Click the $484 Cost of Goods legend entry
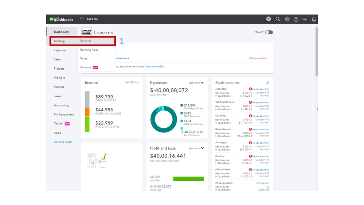Image resolution: width=364 pixels, height=205 pixels. [x=192, y=122]
